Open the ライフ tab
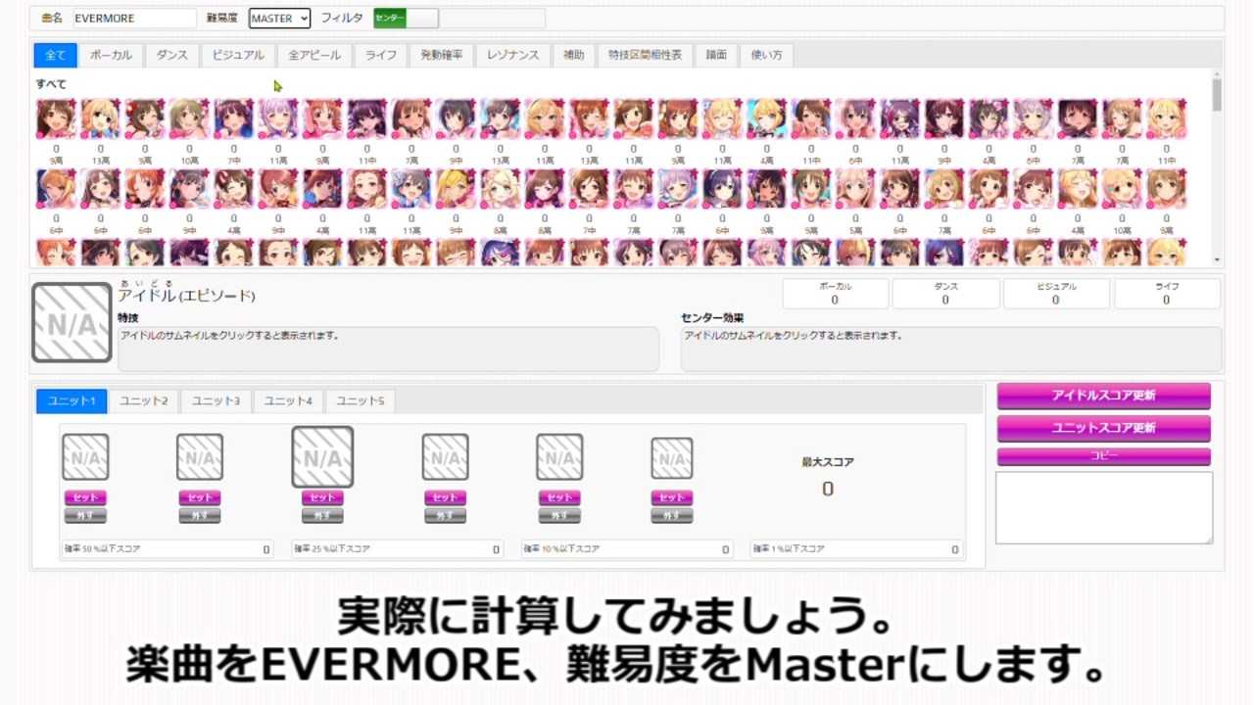Image resolution: width=1254 pixels, height=705 pixels. pyautogui.click(x=381, y=55)
